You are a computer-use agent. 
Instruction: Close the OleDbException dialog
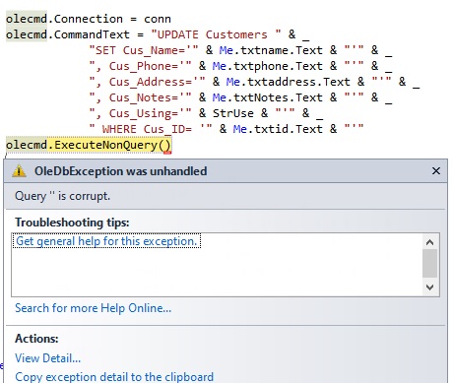click(x=436, y=171)
